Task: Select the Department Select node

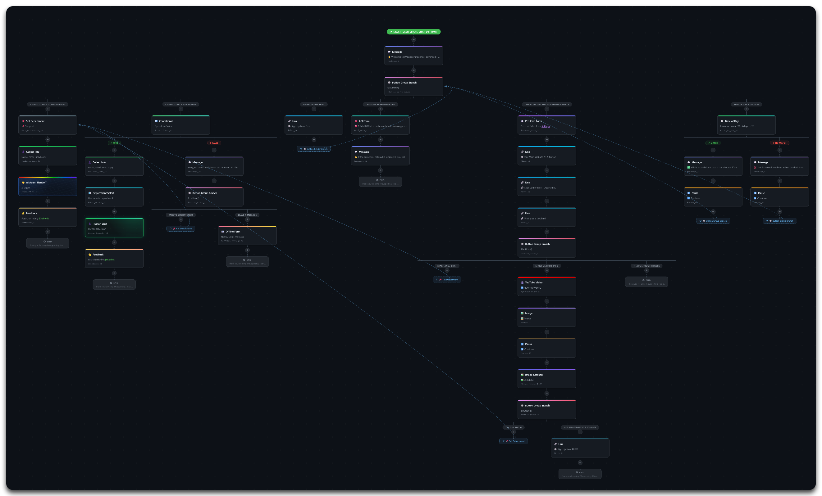Action: (x=114, y=197)
